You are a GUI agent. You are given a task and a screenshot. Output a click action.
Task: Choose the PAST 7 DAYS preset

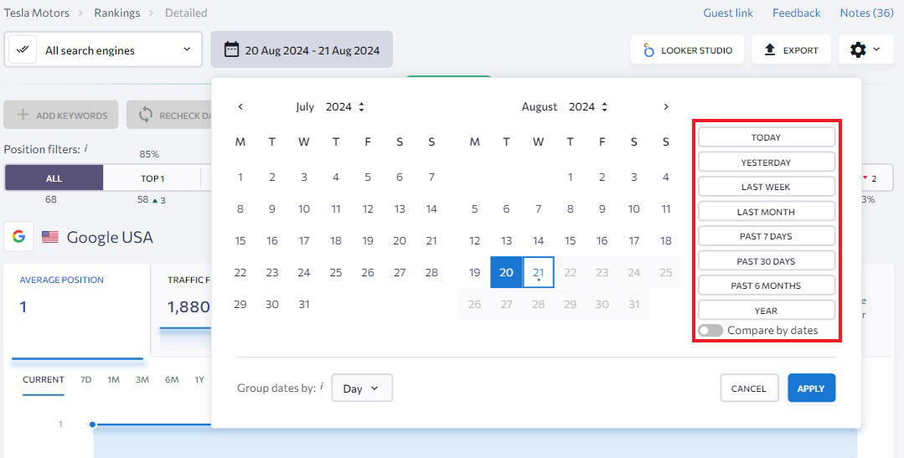tap(767, 236)
